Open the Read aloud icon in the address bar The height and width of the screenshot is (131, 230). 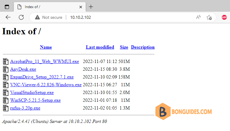[x=198, y=17]
